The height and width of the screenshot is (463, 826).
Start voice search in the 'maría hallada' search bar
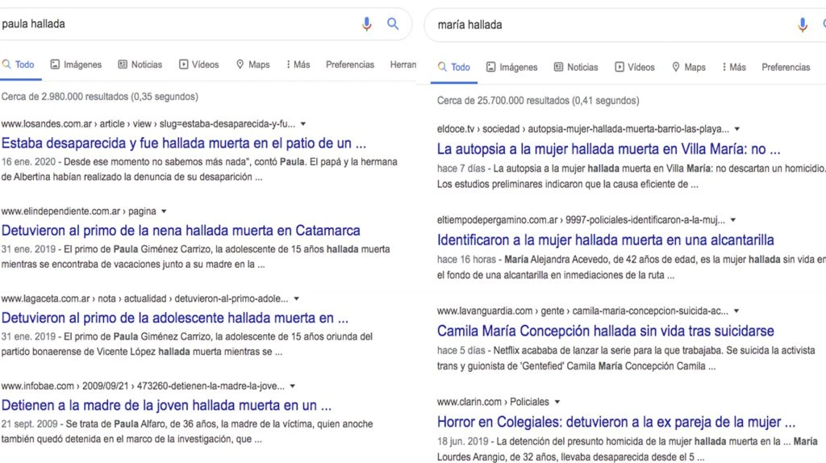pyautogui.click(x=802, y=25)
